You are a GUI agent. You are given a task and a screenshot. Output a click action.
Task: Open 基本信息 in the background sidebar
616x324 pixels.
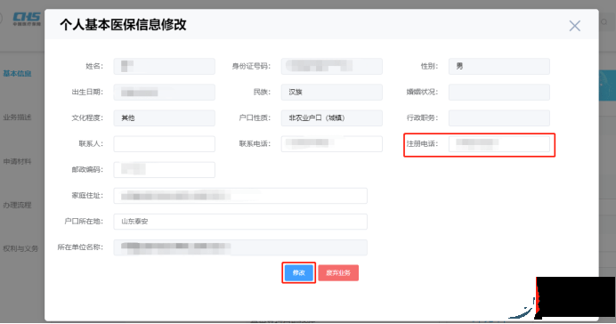coord(17,74)
